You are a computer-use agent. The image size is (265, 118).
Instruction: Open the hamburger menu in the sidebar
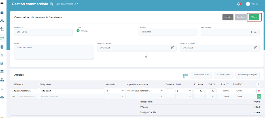(2, 3)
